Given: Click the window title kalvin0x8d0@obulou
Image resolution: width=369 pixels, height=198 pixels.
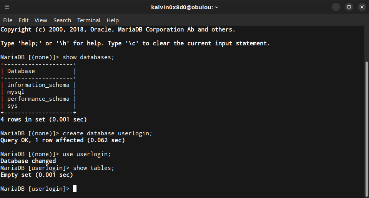Looking at the screenshot, I should (184, 7).
